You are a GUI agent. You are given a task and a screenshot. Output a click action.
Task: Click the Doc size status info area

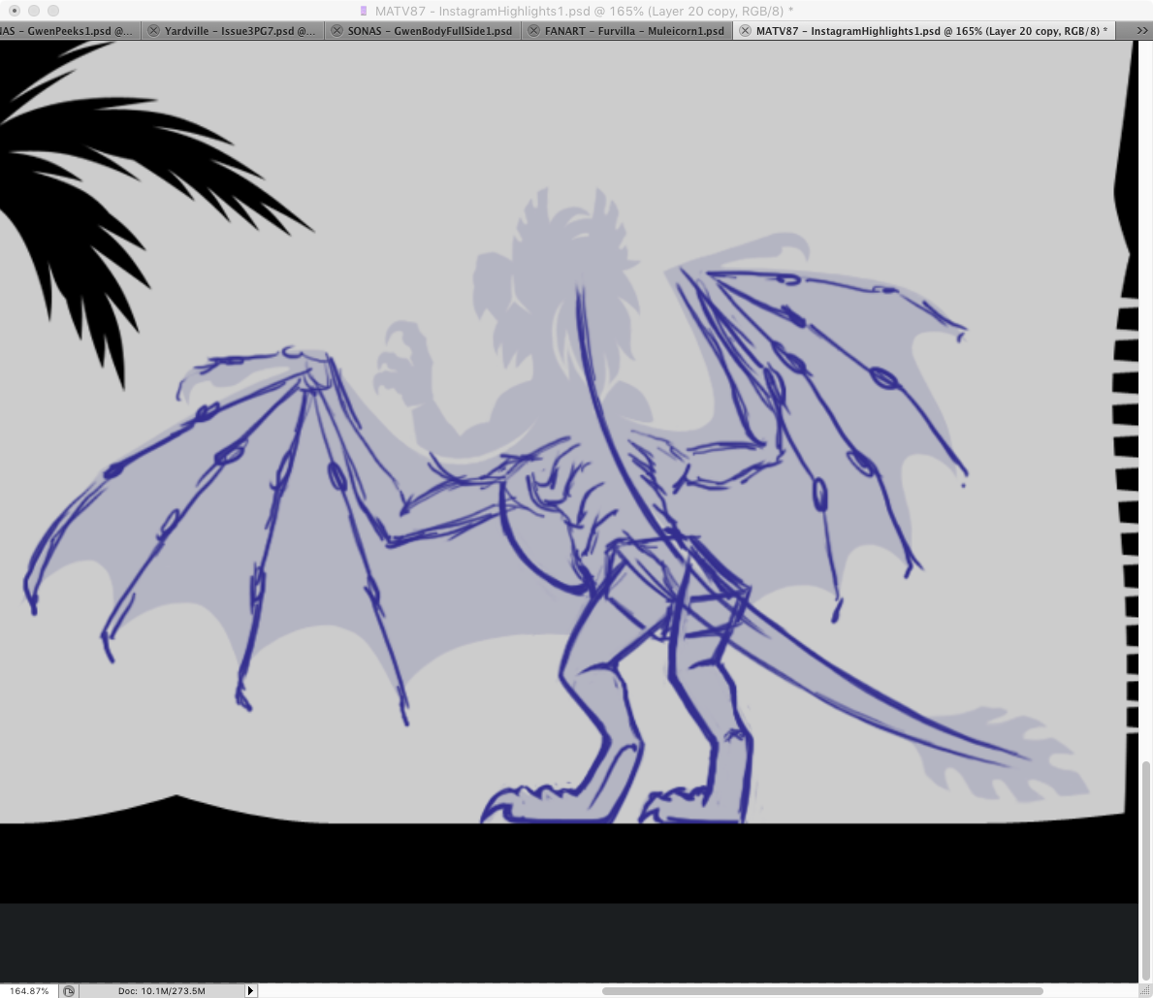pyautogui.click(x=161, y=991)
